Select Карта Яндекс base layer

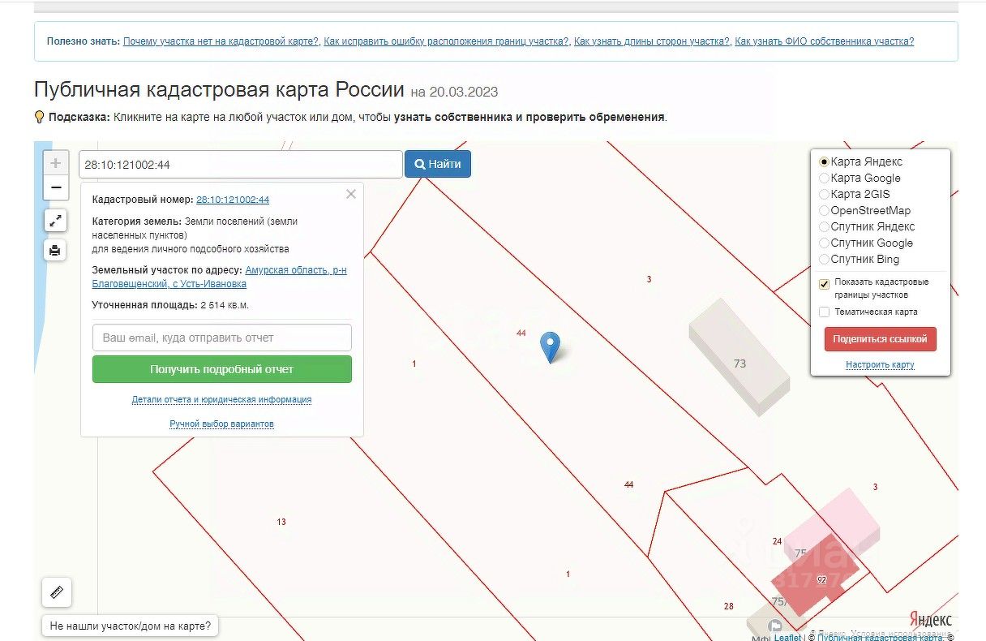coord(825,161)
